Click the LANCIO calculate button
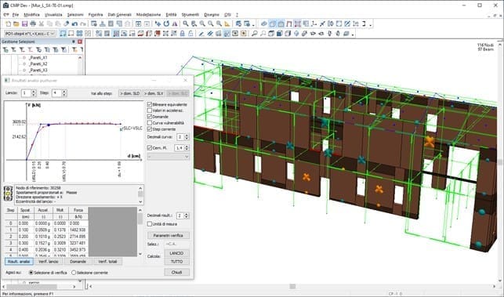 [176, 253]
